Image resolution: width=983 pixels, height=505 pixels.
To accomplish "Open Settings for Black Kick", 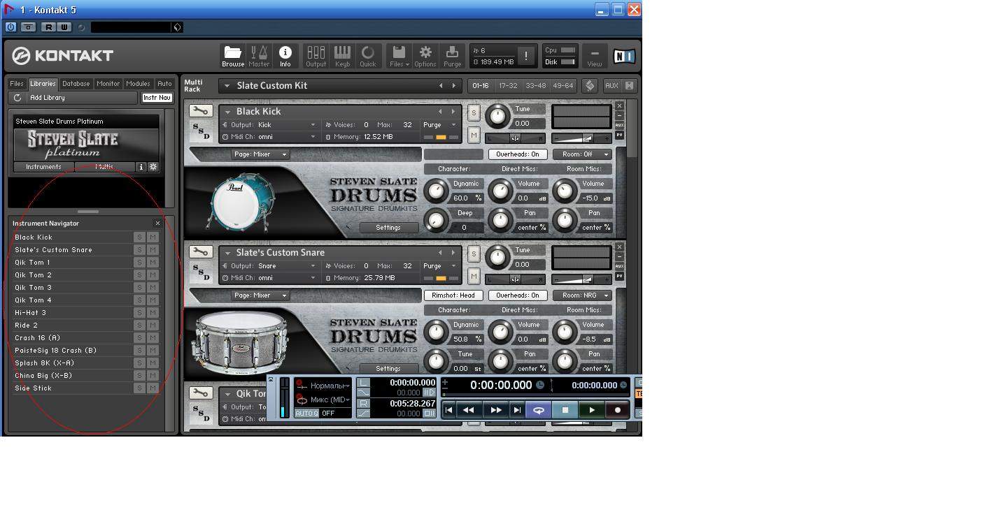I will pyautogui.click(x=388, y=228).
